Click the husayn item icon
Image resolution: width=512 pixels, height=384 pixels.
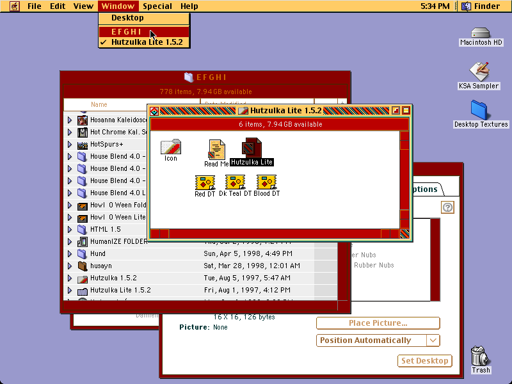tap(83, 266)
